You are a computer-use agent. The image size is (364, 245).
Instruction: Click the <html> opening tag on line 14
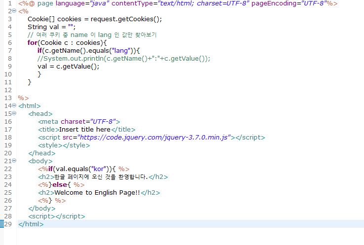(30, 106)
